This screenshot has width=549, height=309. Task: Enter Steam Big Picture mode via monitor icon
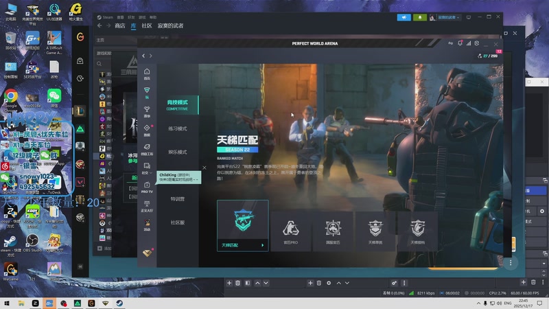pyautogui.click(x=469, y=17)
